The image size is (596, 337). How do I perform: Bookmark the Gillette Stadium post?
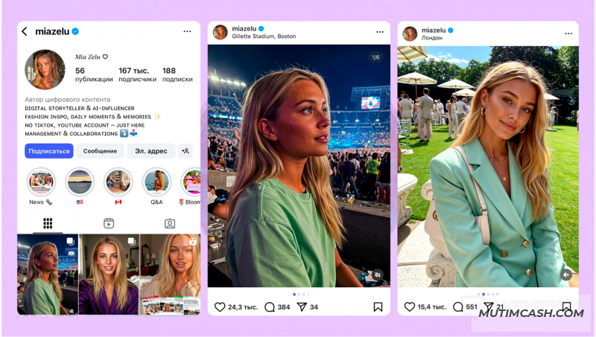click(378, 306)
